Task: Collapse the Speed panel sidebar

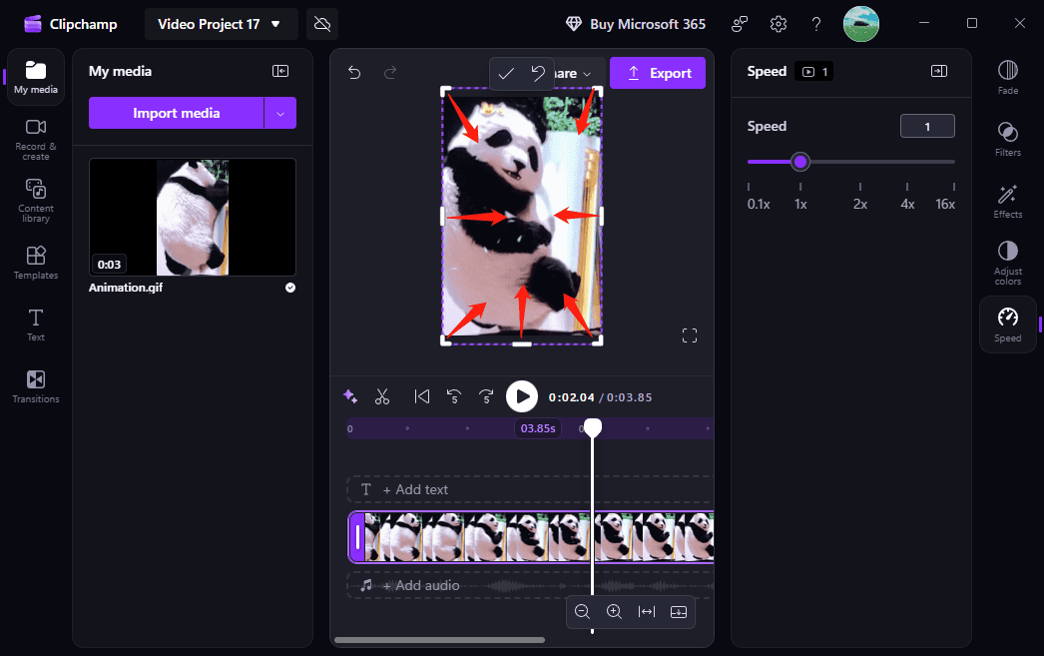Action: tap(938, 71)
